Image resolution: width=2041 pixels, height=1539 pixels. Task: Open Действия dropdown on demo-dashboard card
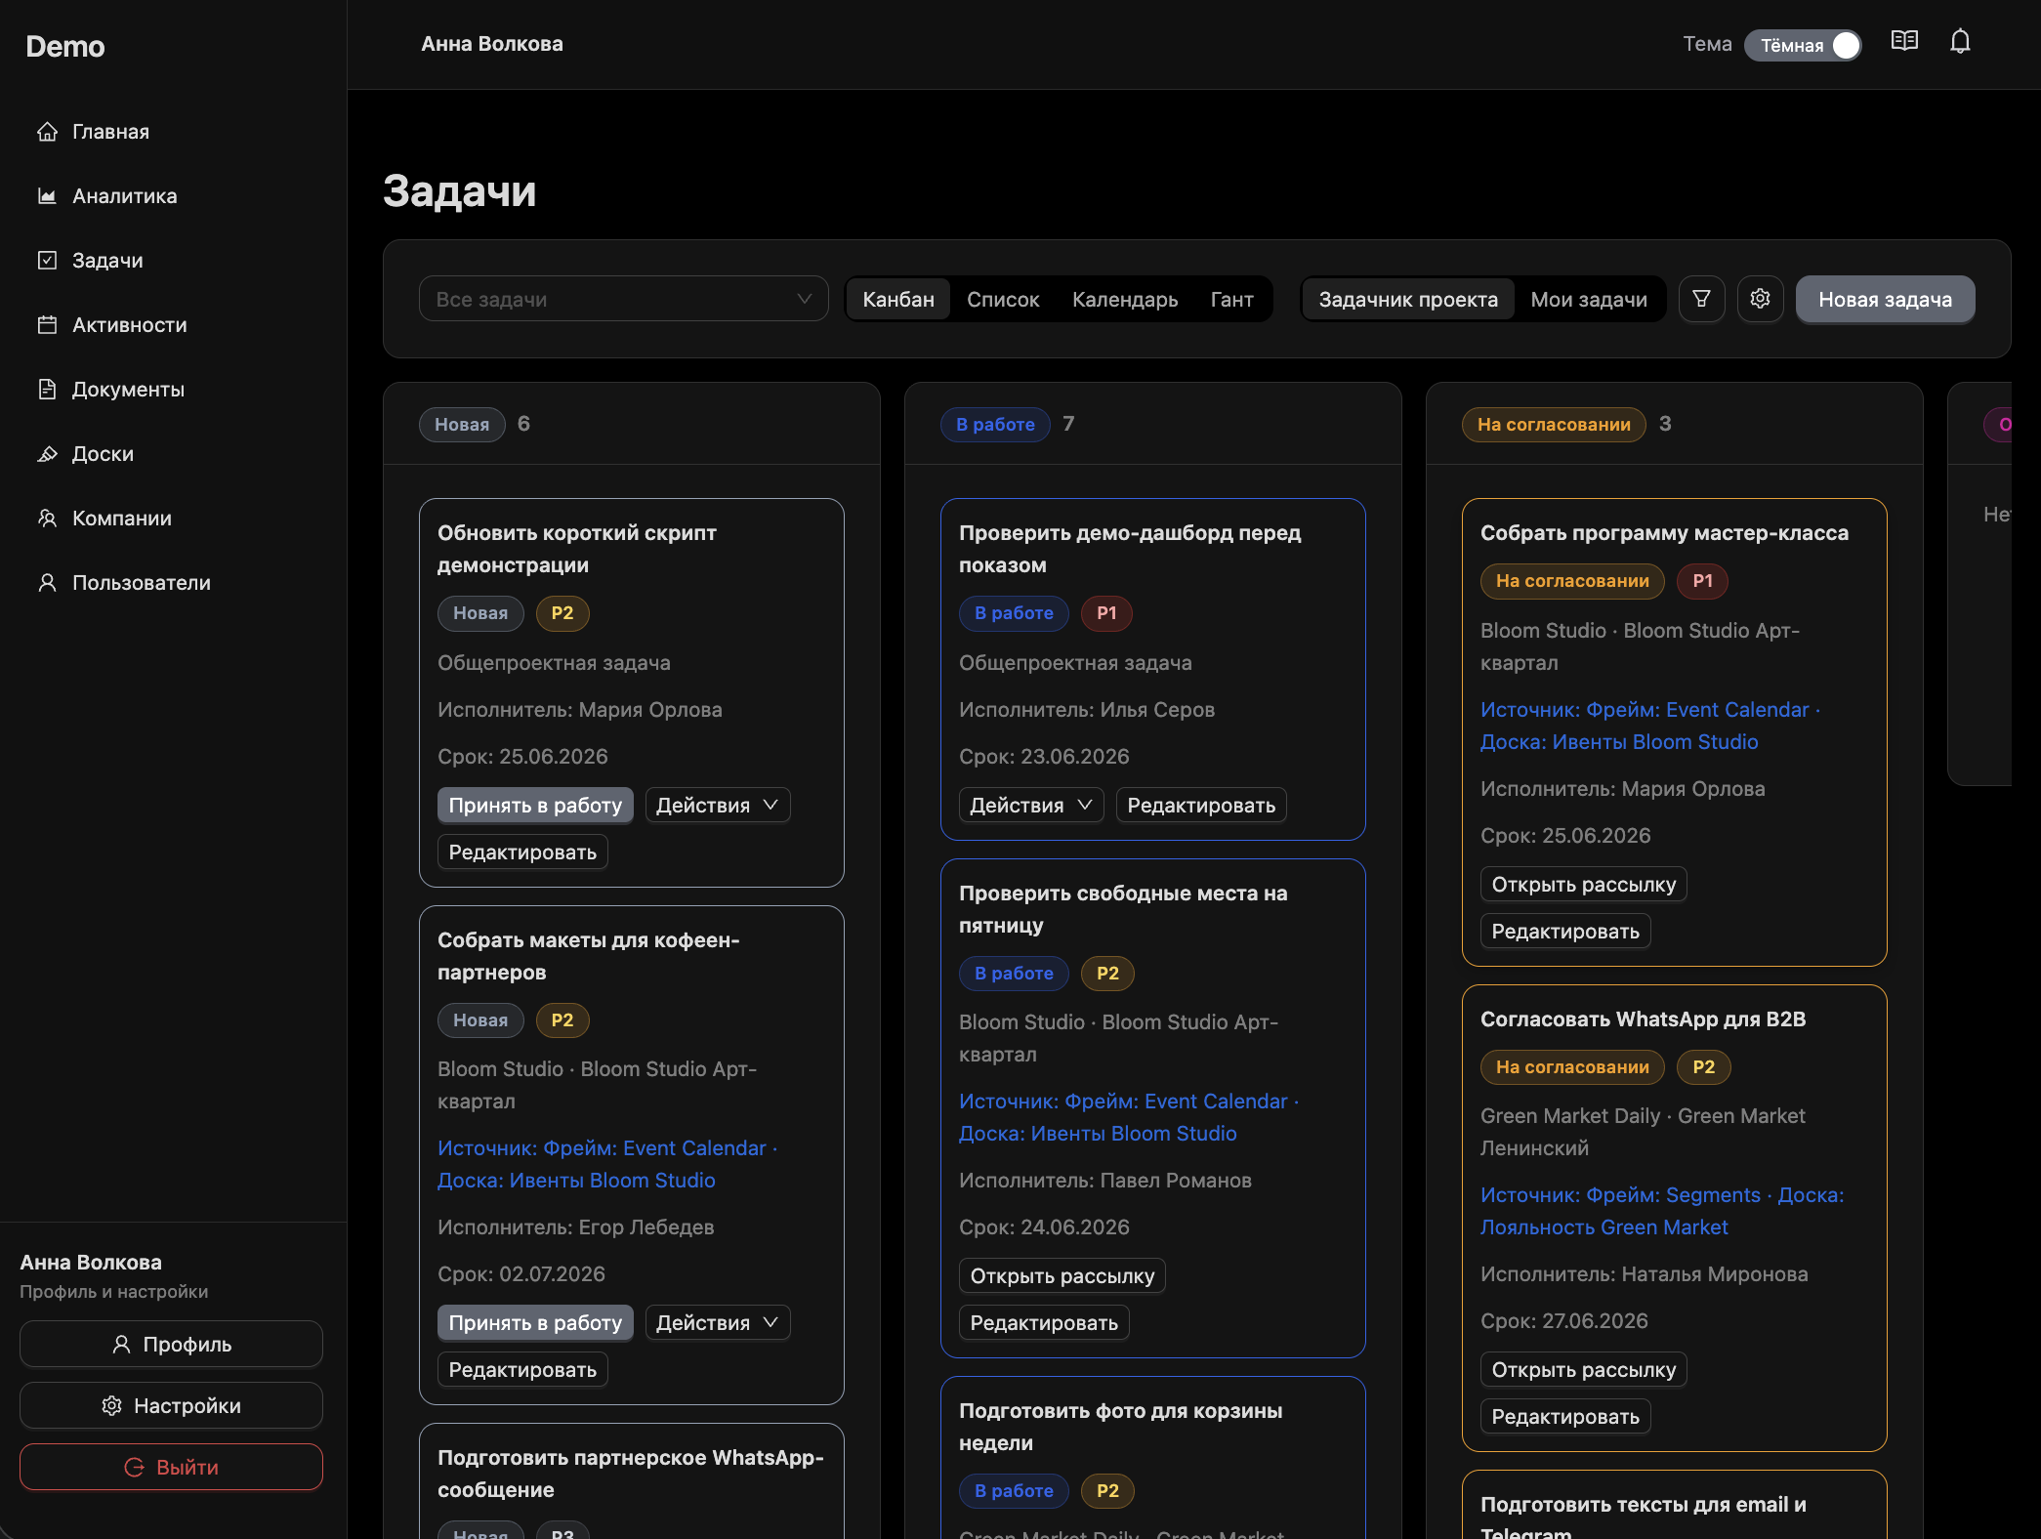coord(1030,806)
